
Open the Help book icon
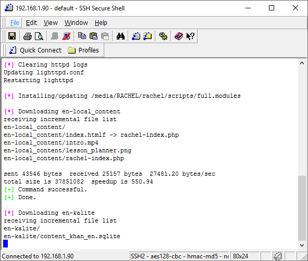[179, 36]
